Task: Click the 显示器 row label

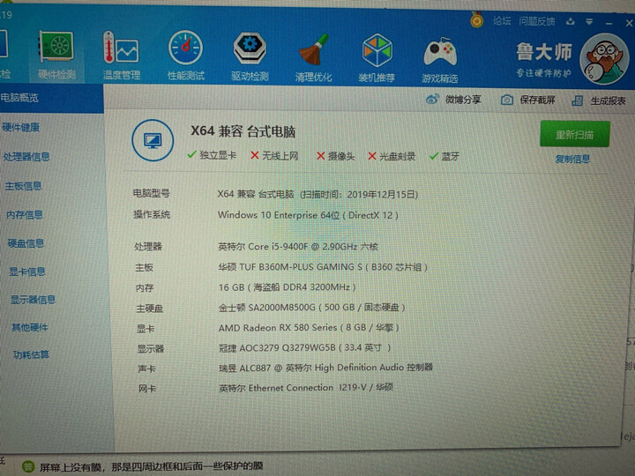Action: (x=151, y=348)
